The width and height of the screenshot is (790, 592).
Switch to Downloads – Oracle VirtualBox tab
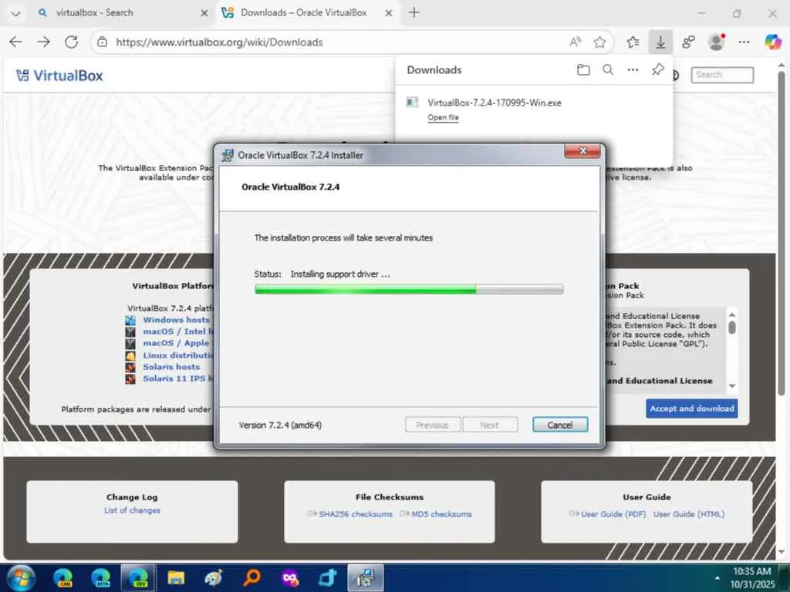tap(309, 13)
